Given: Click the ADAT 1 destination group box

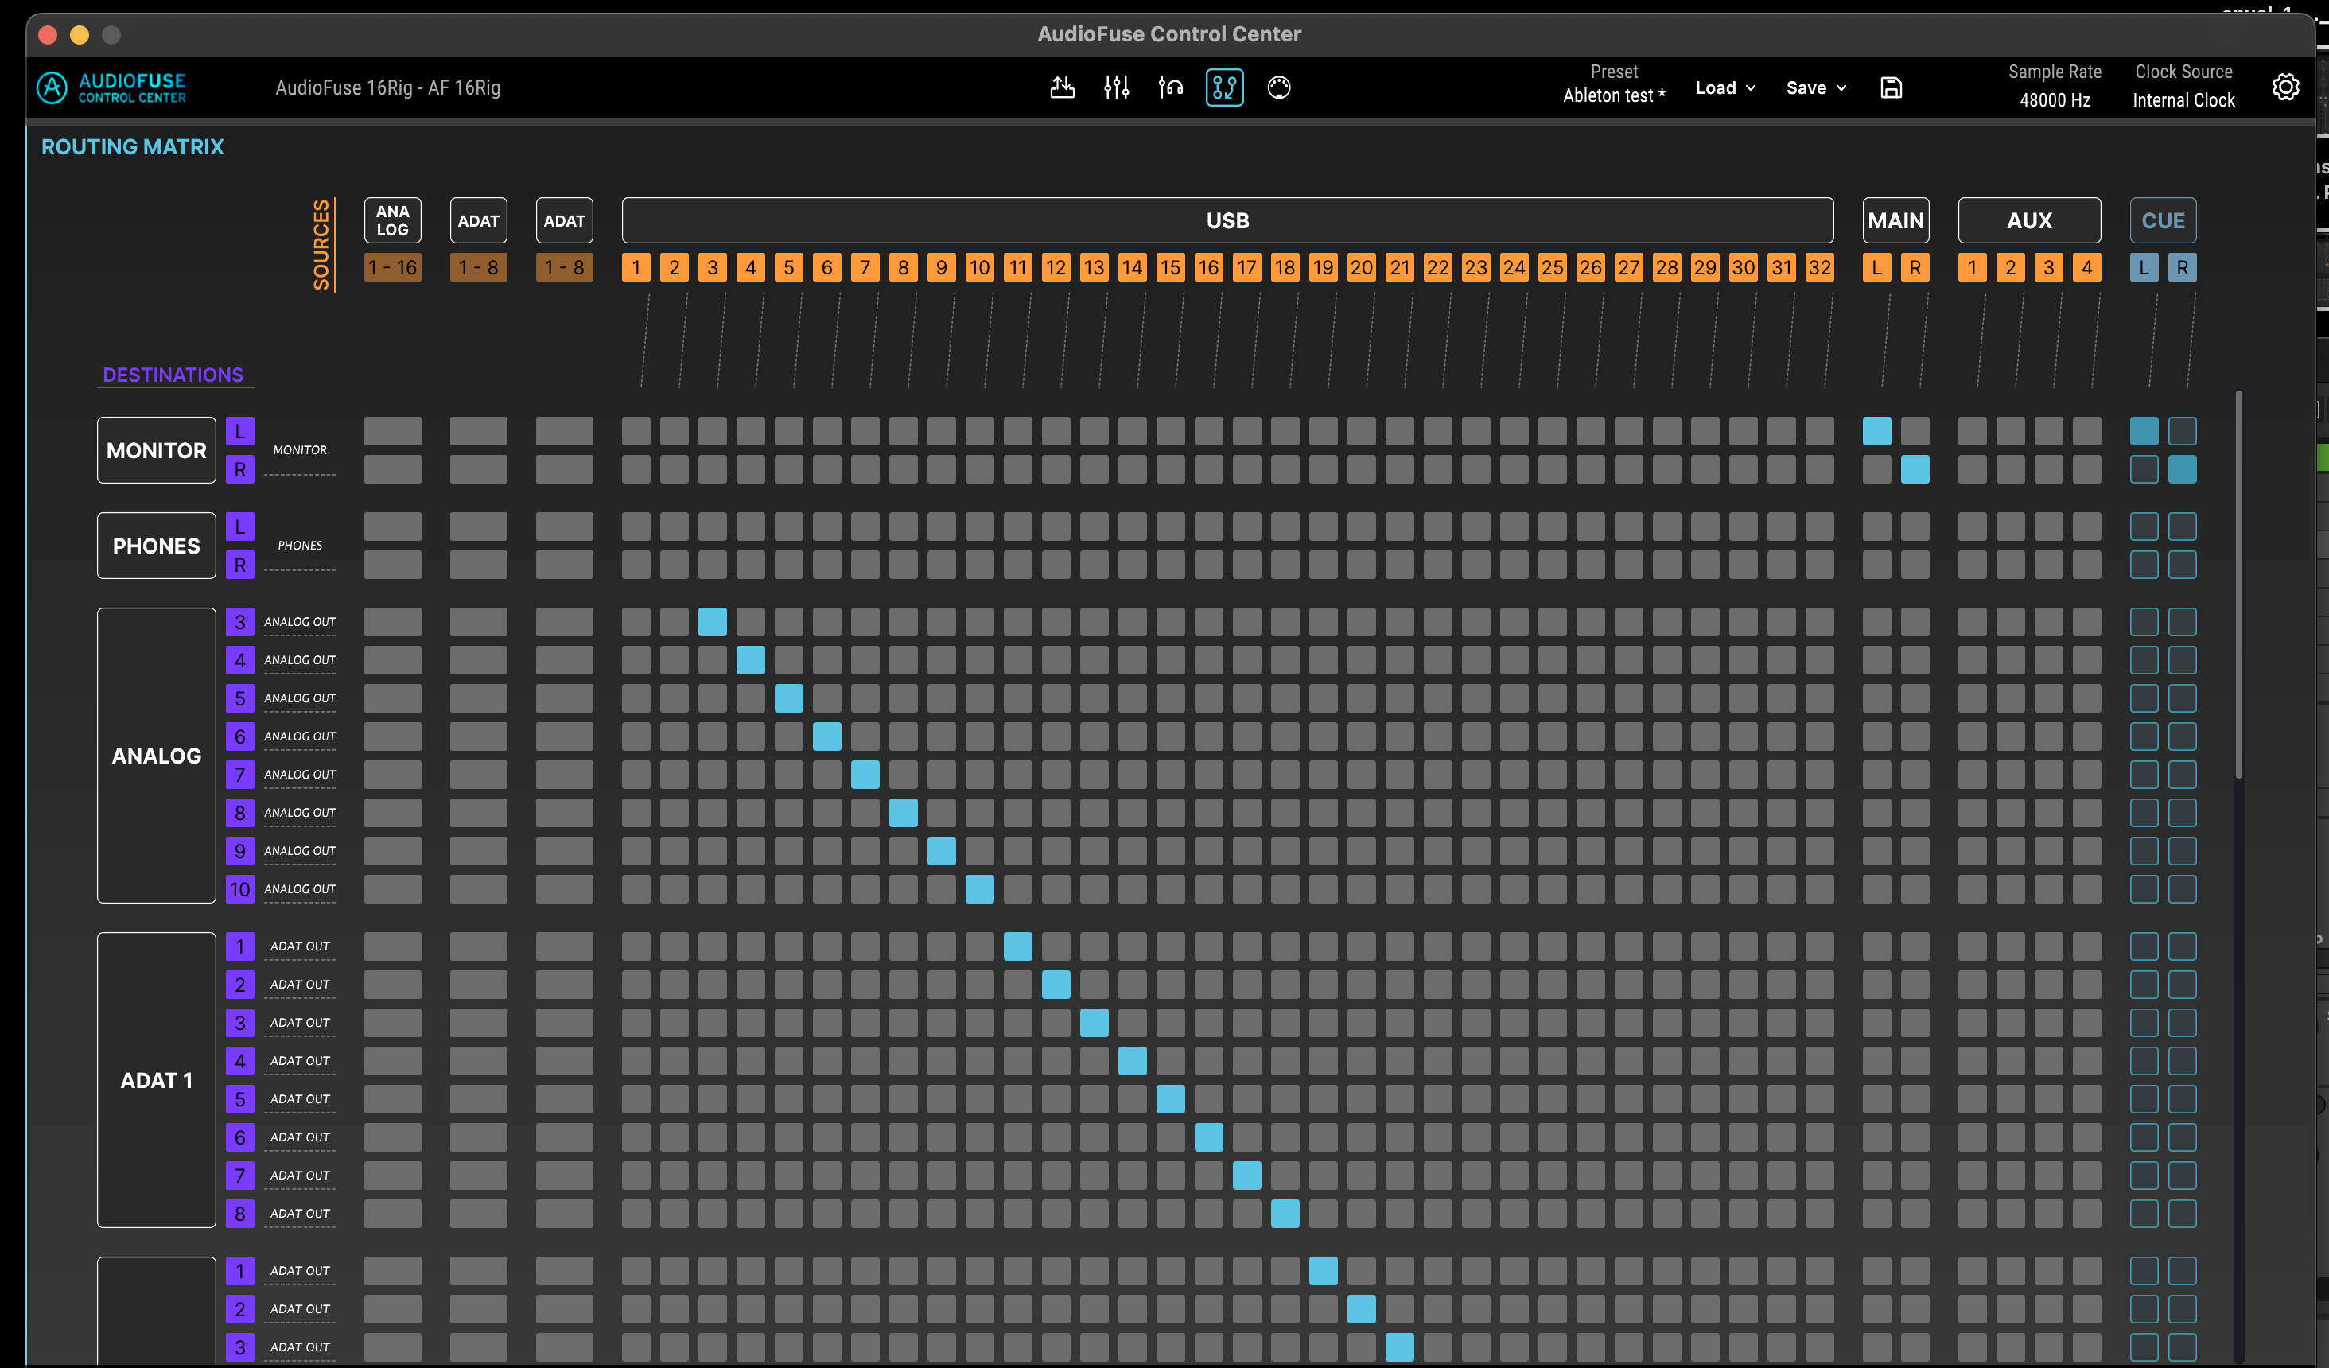Looking at the screenshot, I should point(156,1079).
